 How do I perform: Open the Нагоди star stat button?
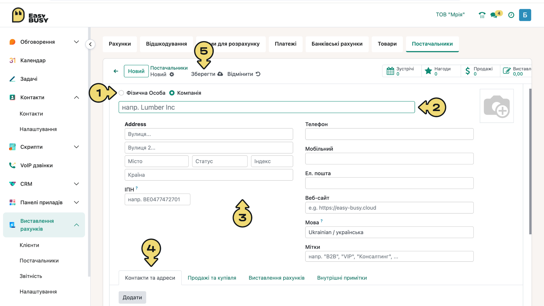tap(441, 71)
